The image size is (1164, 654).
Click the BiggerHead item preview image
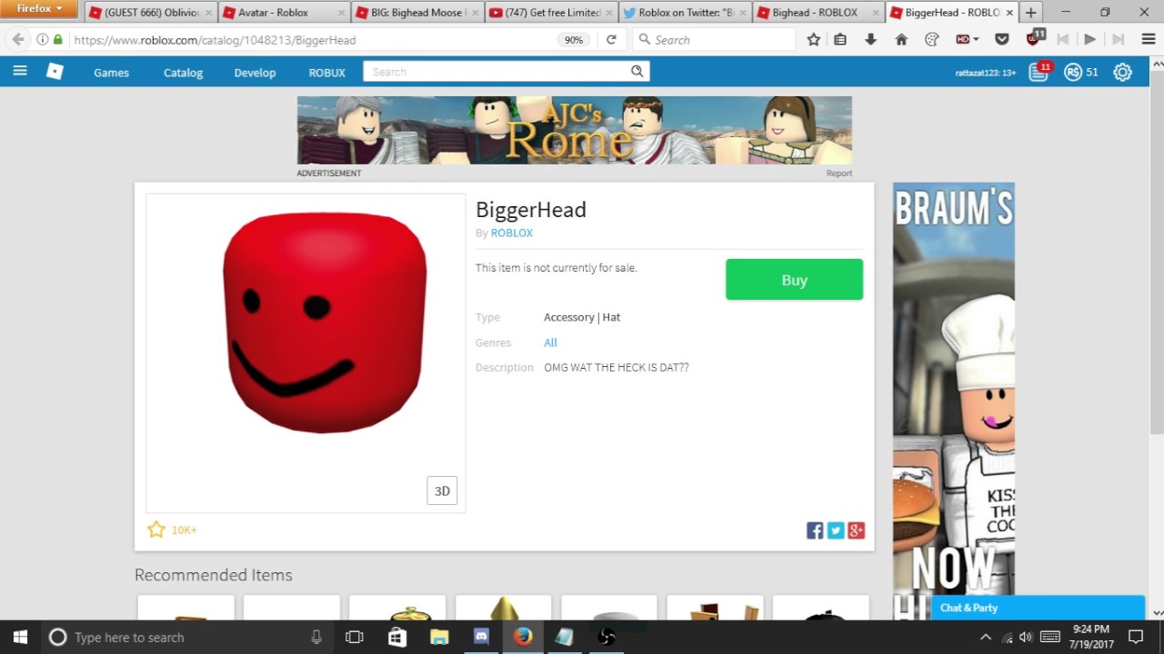[x=306, y=352]
